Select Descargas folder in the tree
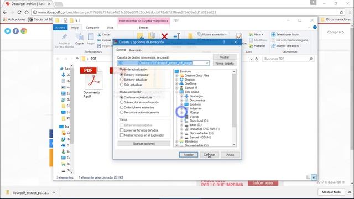Image resolution: width=354 pixels, height=199 pixels. click(x=196, y=96)
